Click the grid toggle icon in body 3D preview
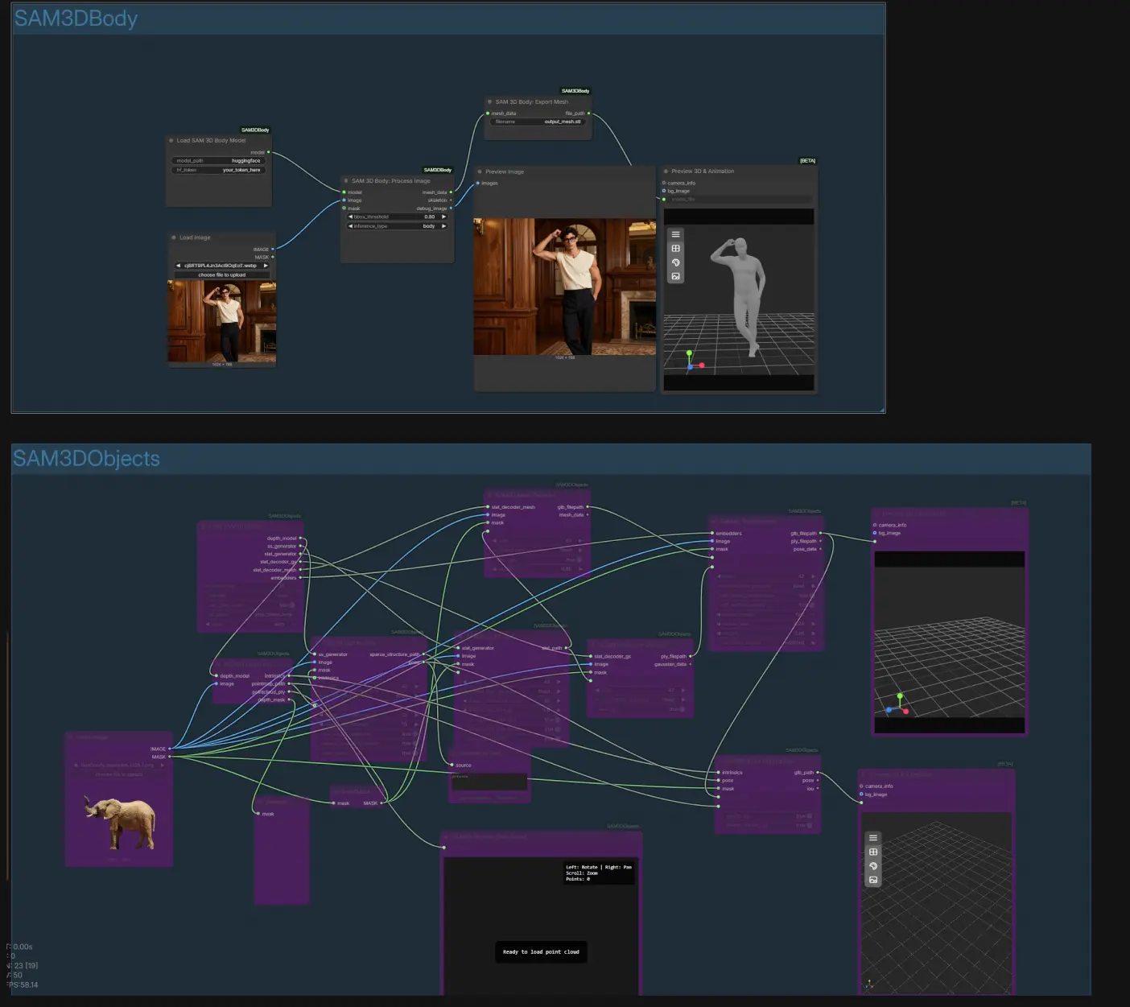The image size is (1130, 1007). (675, 249)
